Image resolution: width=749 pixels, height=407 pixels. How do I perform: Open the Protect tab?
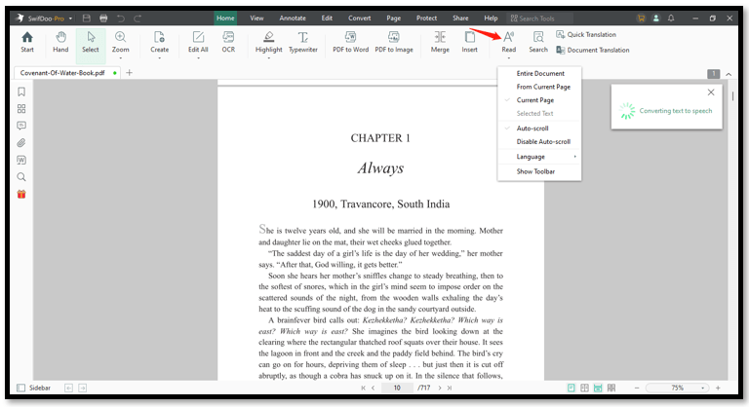click(426, 18)
